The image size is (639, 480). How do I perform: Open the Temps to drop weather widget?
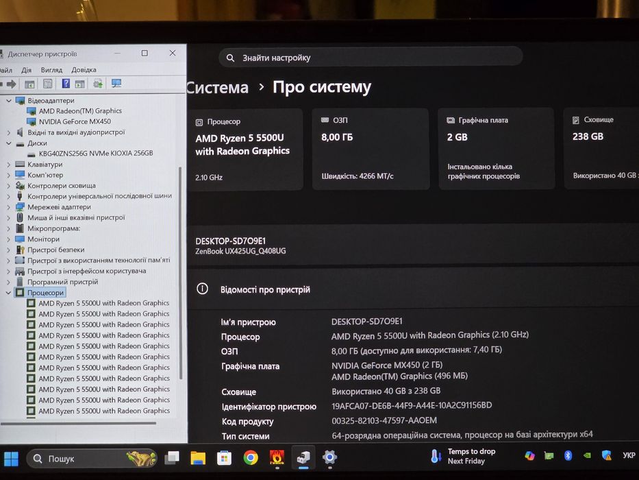click(x=464, y=456)
